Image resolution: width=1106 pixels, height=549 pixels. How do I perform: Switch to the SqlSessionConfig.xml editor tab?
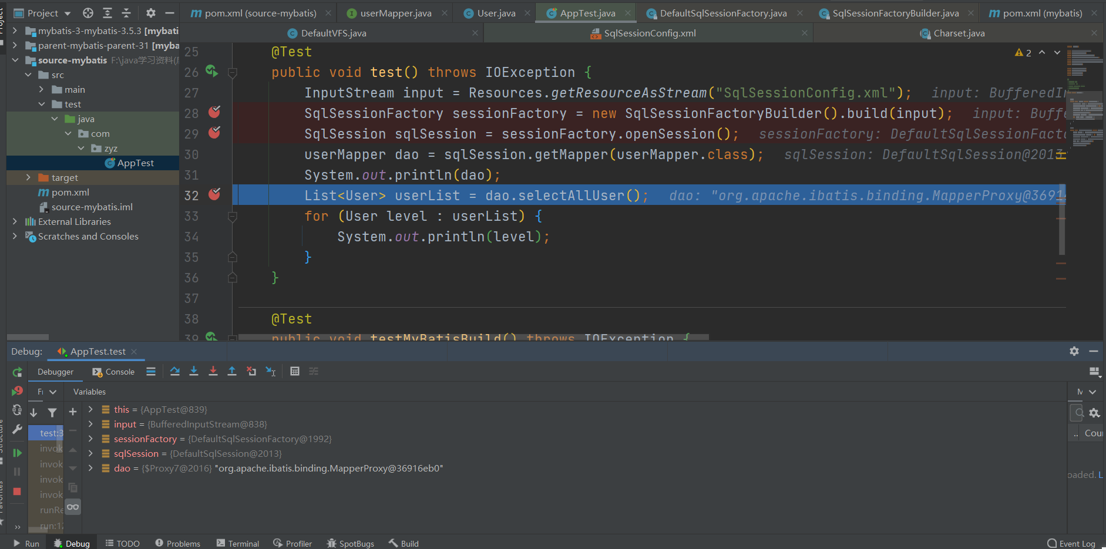click(x=649, y=33)
